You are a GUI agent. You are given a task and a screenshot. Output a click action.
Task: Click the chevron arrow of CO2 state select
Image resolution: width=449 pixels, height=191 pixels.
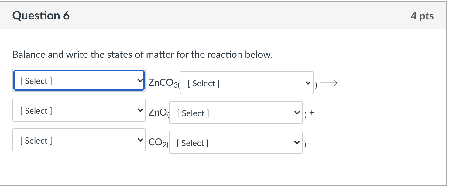297,143
